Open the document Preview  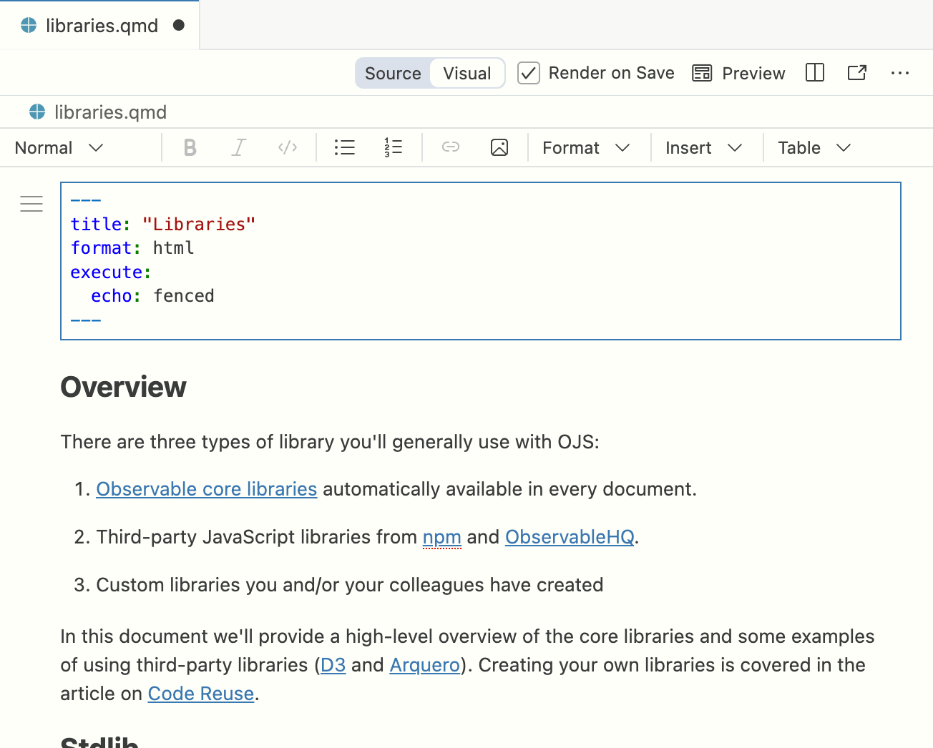(738, 72)
